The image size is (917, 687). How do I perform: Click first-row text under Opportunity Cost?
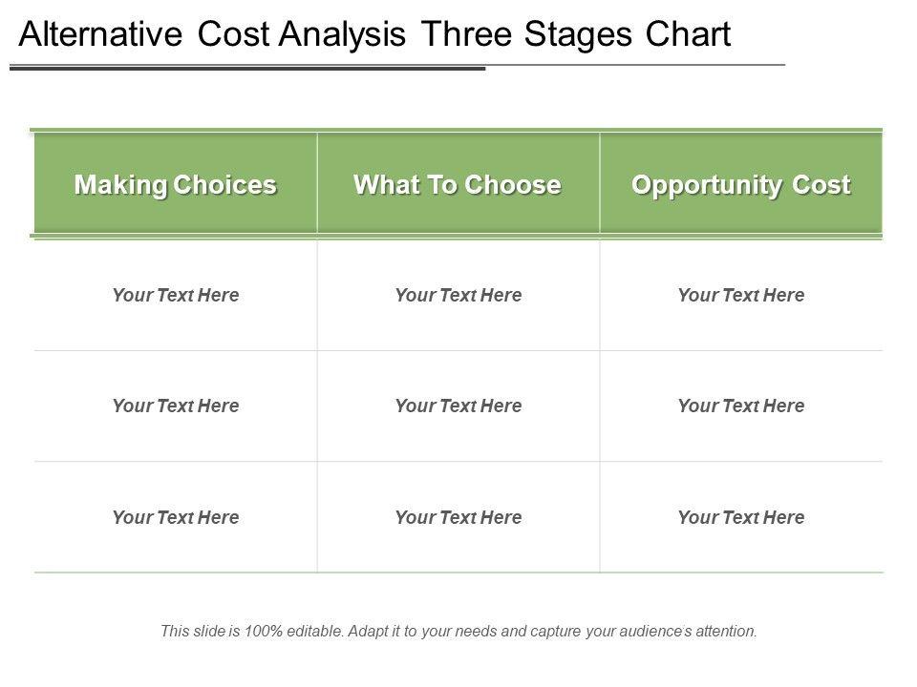tap(741, 296)
